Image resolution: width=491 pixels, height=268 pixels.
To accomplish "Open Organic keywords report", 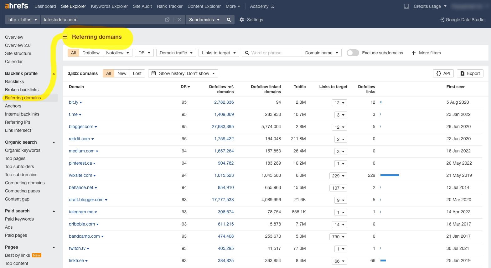I will tap(23, 150).
